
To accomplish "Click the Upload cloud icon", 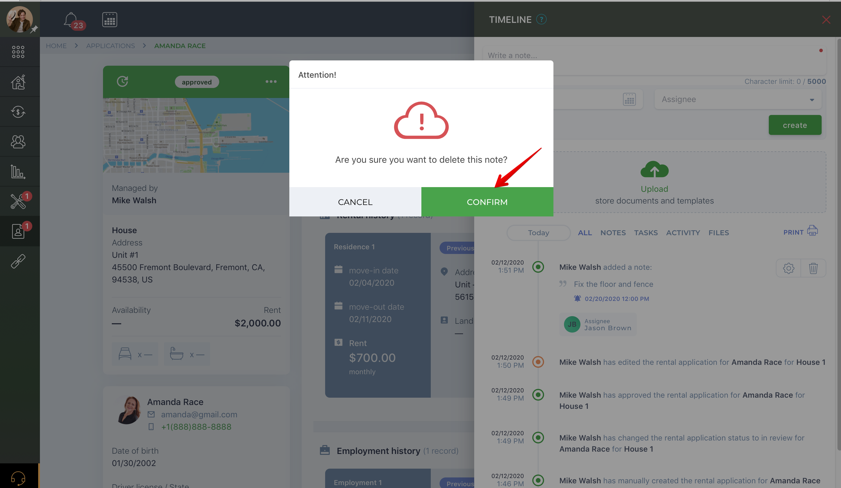I will [x=654, y=169].
